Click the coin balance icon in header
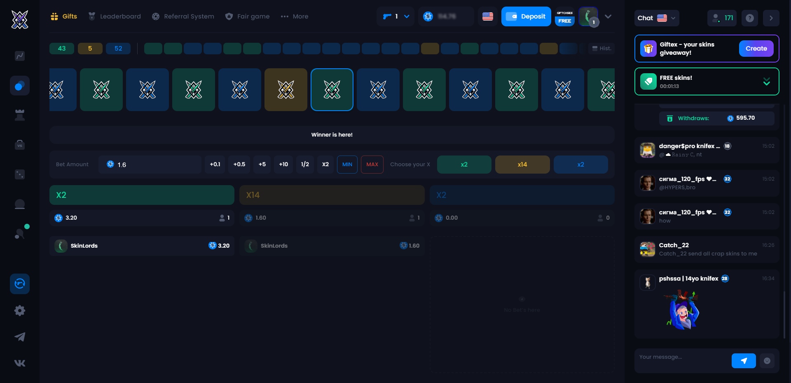 click(x=428, y=16)
